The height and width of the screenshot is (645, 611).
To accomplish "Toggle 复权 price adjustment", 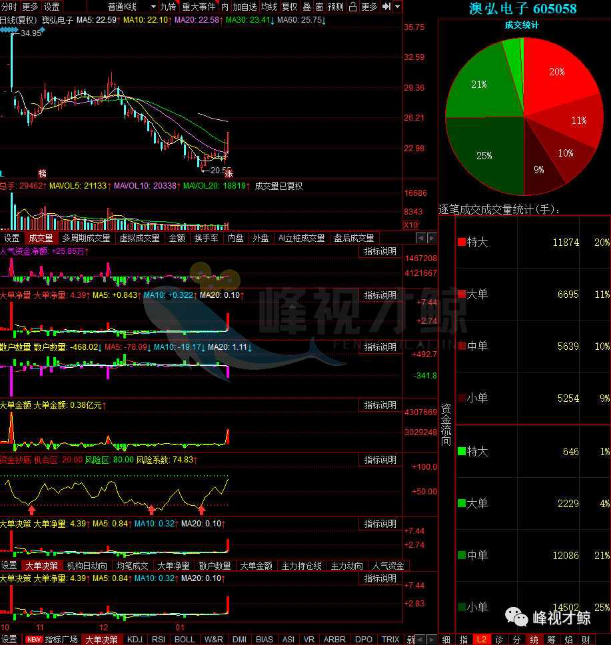I will tap(290, 7).
